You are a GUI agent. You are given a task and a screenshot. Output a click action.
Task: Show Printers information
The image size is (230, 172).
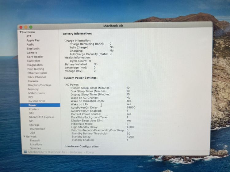[34, 109]
